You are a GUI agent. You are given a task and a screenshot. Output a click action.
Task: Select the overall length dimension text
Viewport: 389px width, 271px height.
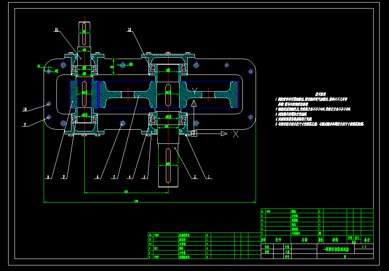(136, 200)
